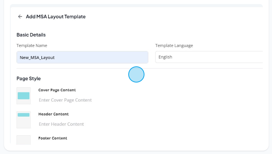
Task: Click the Template Language label
Action: pos(174,45)
